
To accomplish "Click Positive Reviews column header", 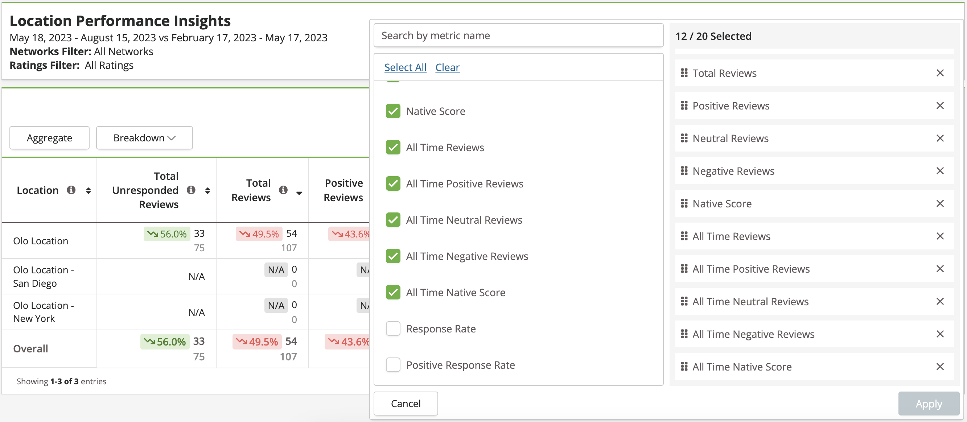I will 343,190.
